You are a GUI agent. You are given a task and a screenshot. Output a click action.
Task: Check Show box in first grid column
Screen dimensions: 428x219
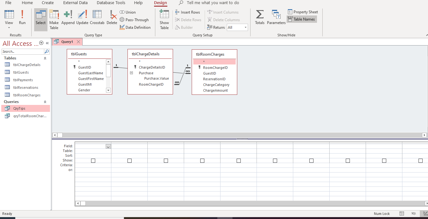(93, 161)
